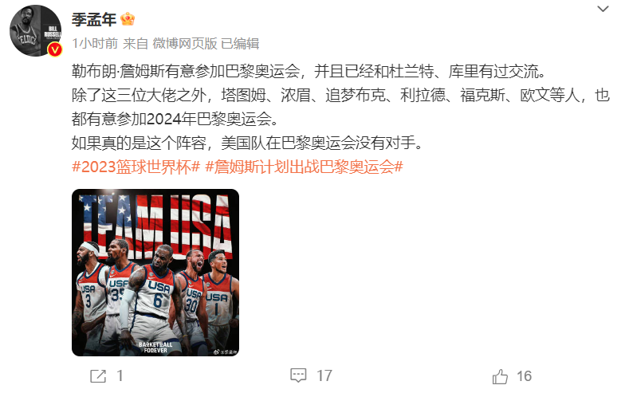Click the repost count 1
The width and height of the screenshot is (625, 393).
pyautogui.click(x=120, y=376)
